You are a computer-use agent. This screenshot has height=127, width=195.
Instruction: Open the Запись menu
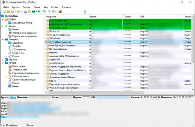click(26, 7)
